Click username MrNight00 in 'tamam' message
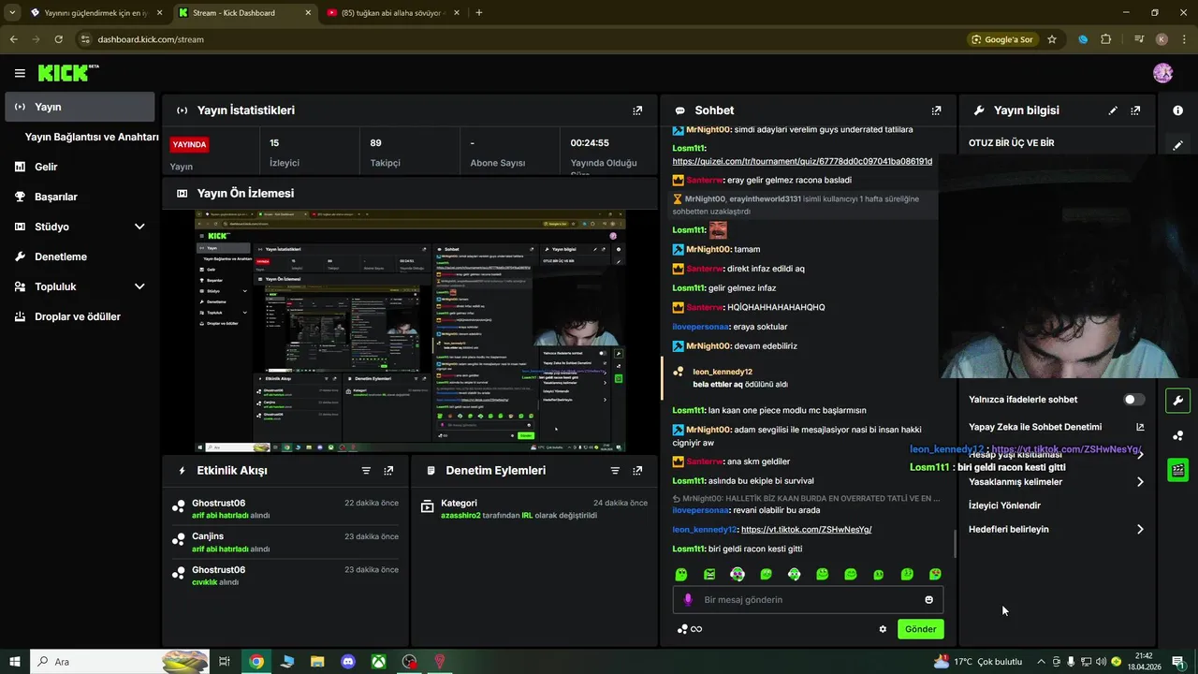The image size is (1198, 674). 708,250
